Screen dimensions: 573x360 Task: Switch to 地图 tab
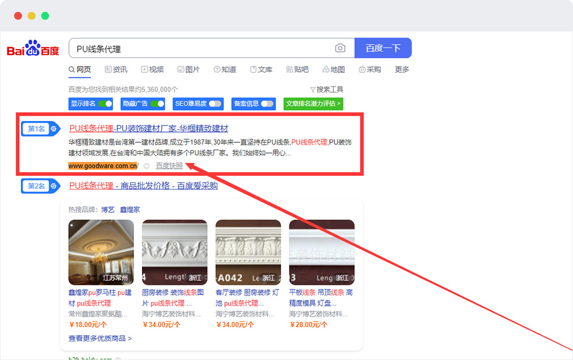point(334,69)
